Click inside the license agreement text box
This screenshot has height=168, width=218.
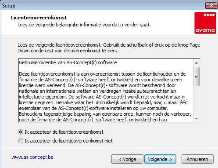pos(106,91)
